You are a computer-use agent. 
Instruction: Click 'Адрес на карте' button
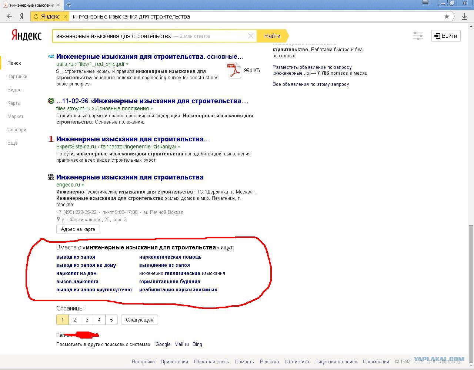pos(78,229)
